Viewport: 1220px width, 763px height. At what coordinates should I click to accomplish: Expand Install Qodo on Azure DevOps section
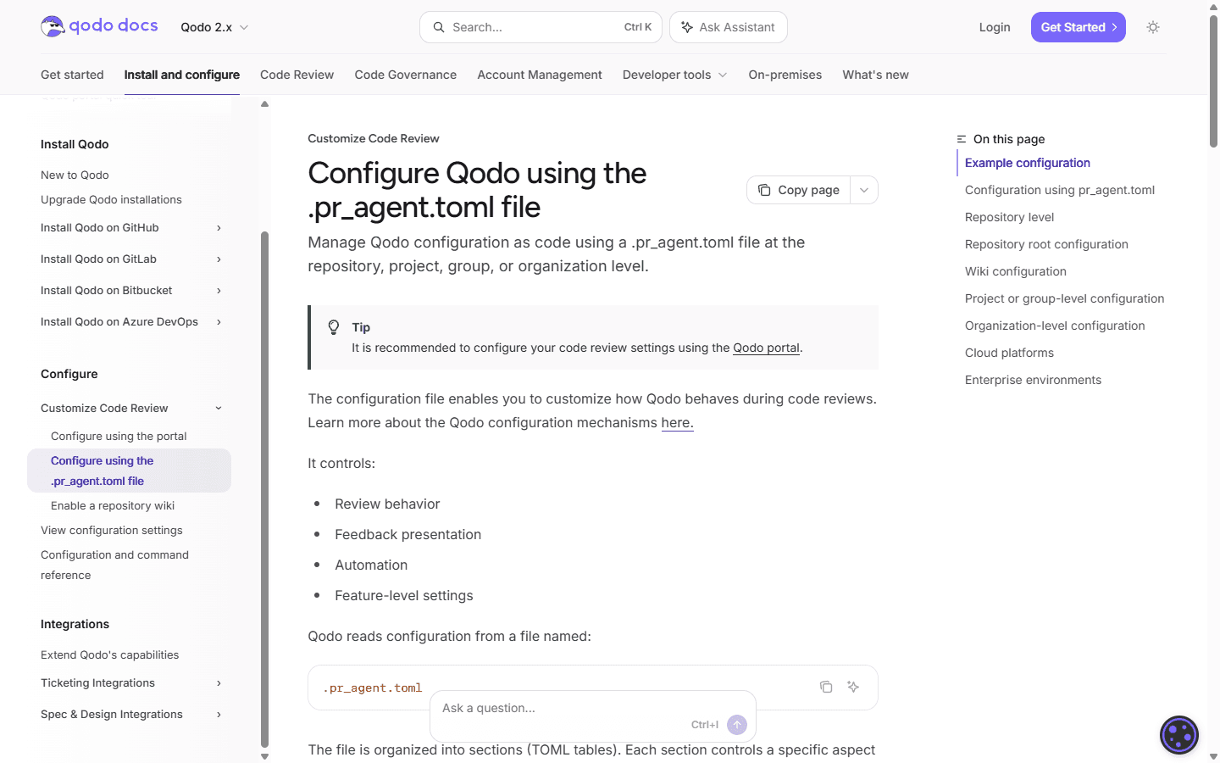[219, 322]
